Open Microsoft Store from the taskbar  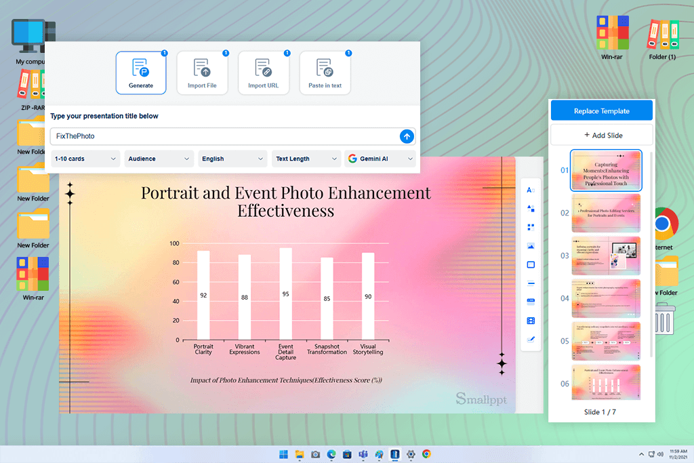point(348,454)
